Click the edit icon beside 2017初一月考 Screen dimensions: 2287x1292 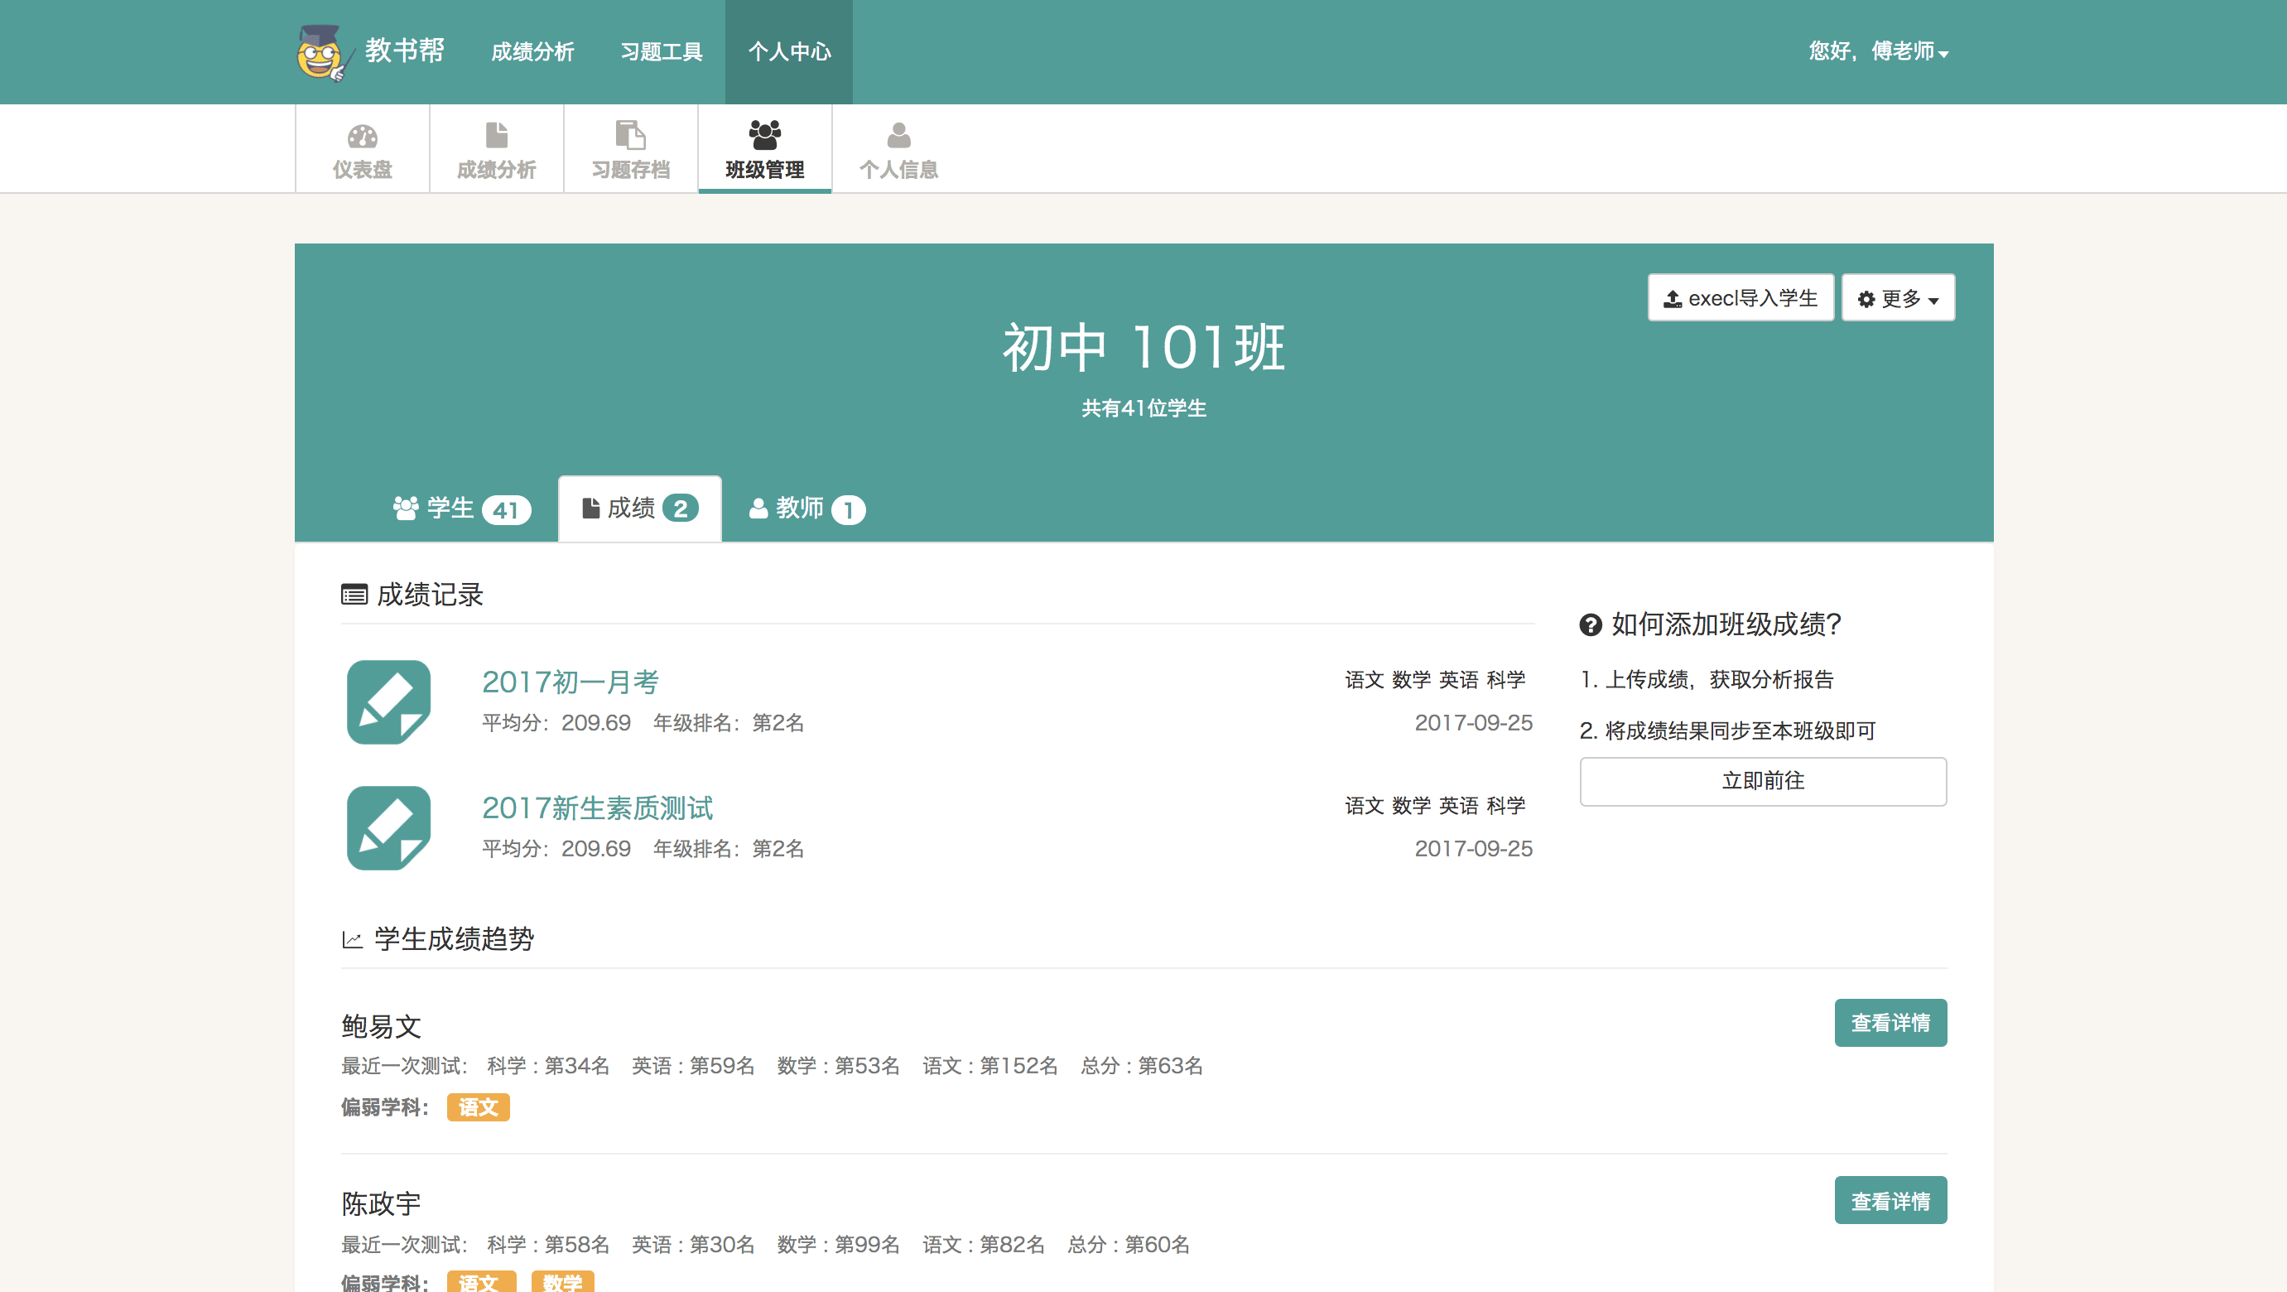point(389,701)
